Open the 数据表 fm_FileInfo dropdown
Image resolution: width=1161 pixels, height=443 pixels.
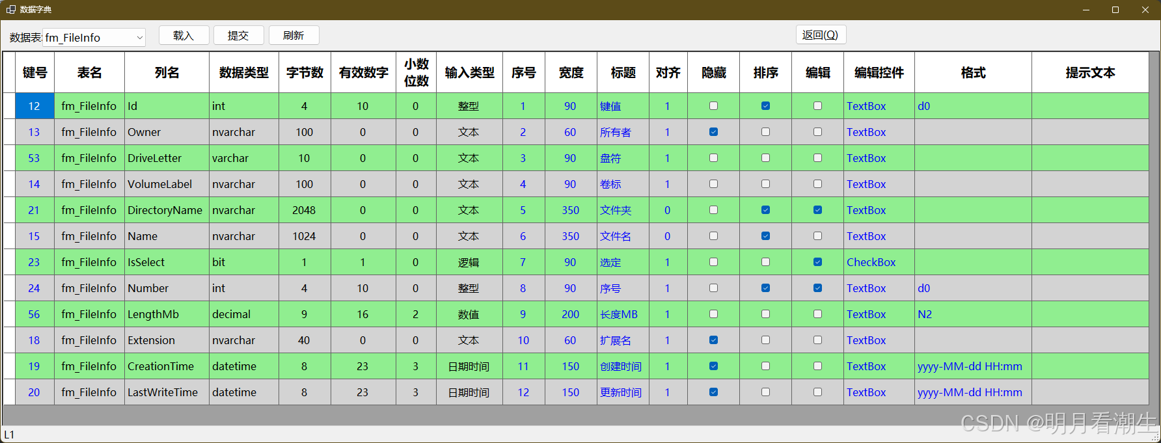pyautogui.click(x=94, y=38)
